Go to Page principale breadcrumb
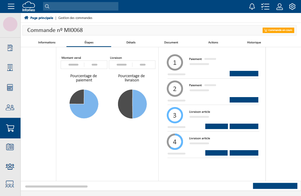 point(41,18)
